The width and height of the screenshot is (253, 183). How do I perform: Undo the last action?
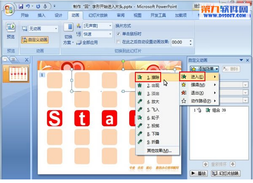[28, 6]
